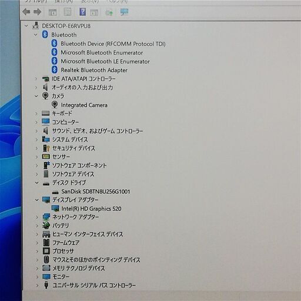This screenshot has width=301, height=301.
Task: Open the blue question mark help icon
Action: 82,12
